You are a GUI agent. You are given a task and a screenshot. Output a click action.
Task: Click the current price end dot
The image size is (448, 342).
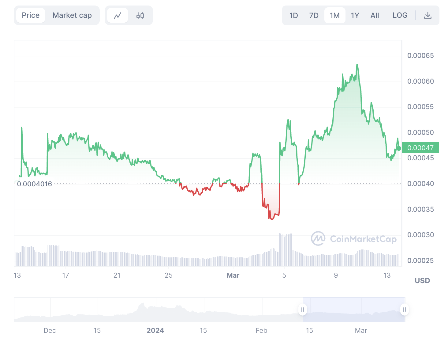[399, 148]
